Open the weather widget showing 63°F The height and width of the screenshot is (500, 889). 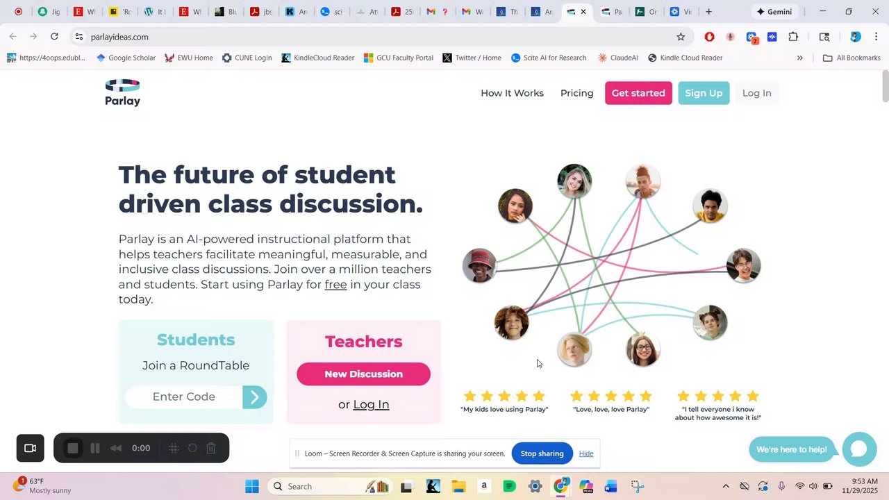[x=43, y=485]
